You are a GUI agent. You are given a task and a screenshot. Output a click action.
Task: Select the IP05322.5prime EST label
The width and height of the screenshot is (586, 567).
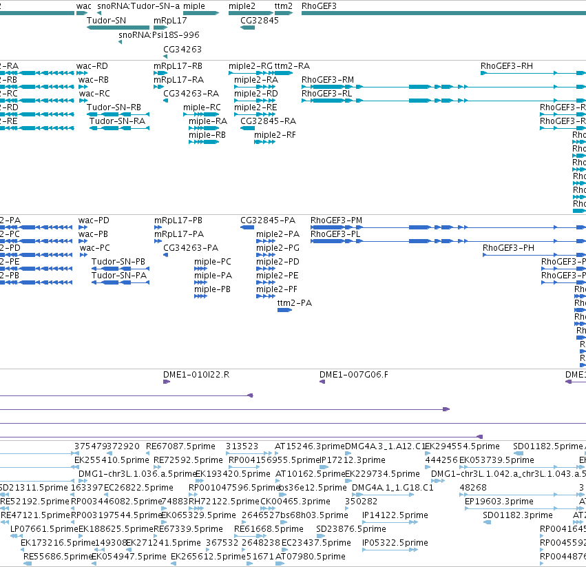395,543
